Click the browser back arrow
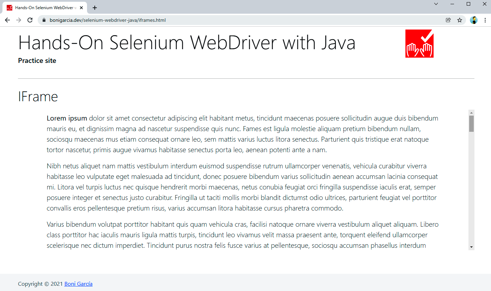 [7, 20]
